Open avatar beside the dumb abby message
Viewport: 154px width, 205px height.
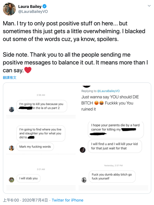(x=84, y=180)
